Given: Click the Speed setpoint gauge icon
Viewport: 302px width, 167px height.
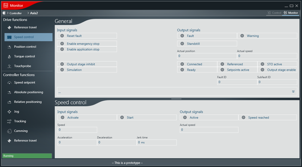Looking at the screenshot, I should (x=9, y=83).
